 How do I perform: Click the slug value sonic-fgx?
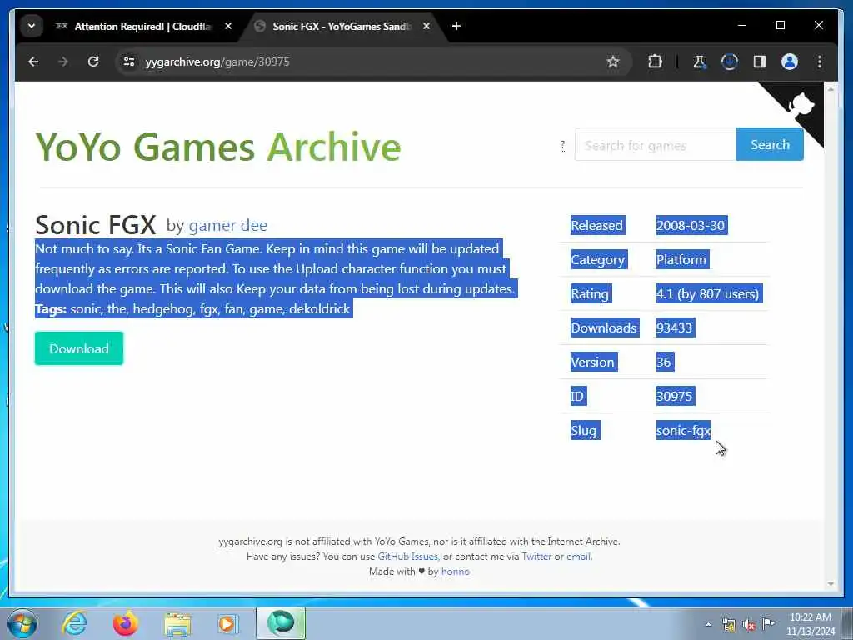[683, 431]
